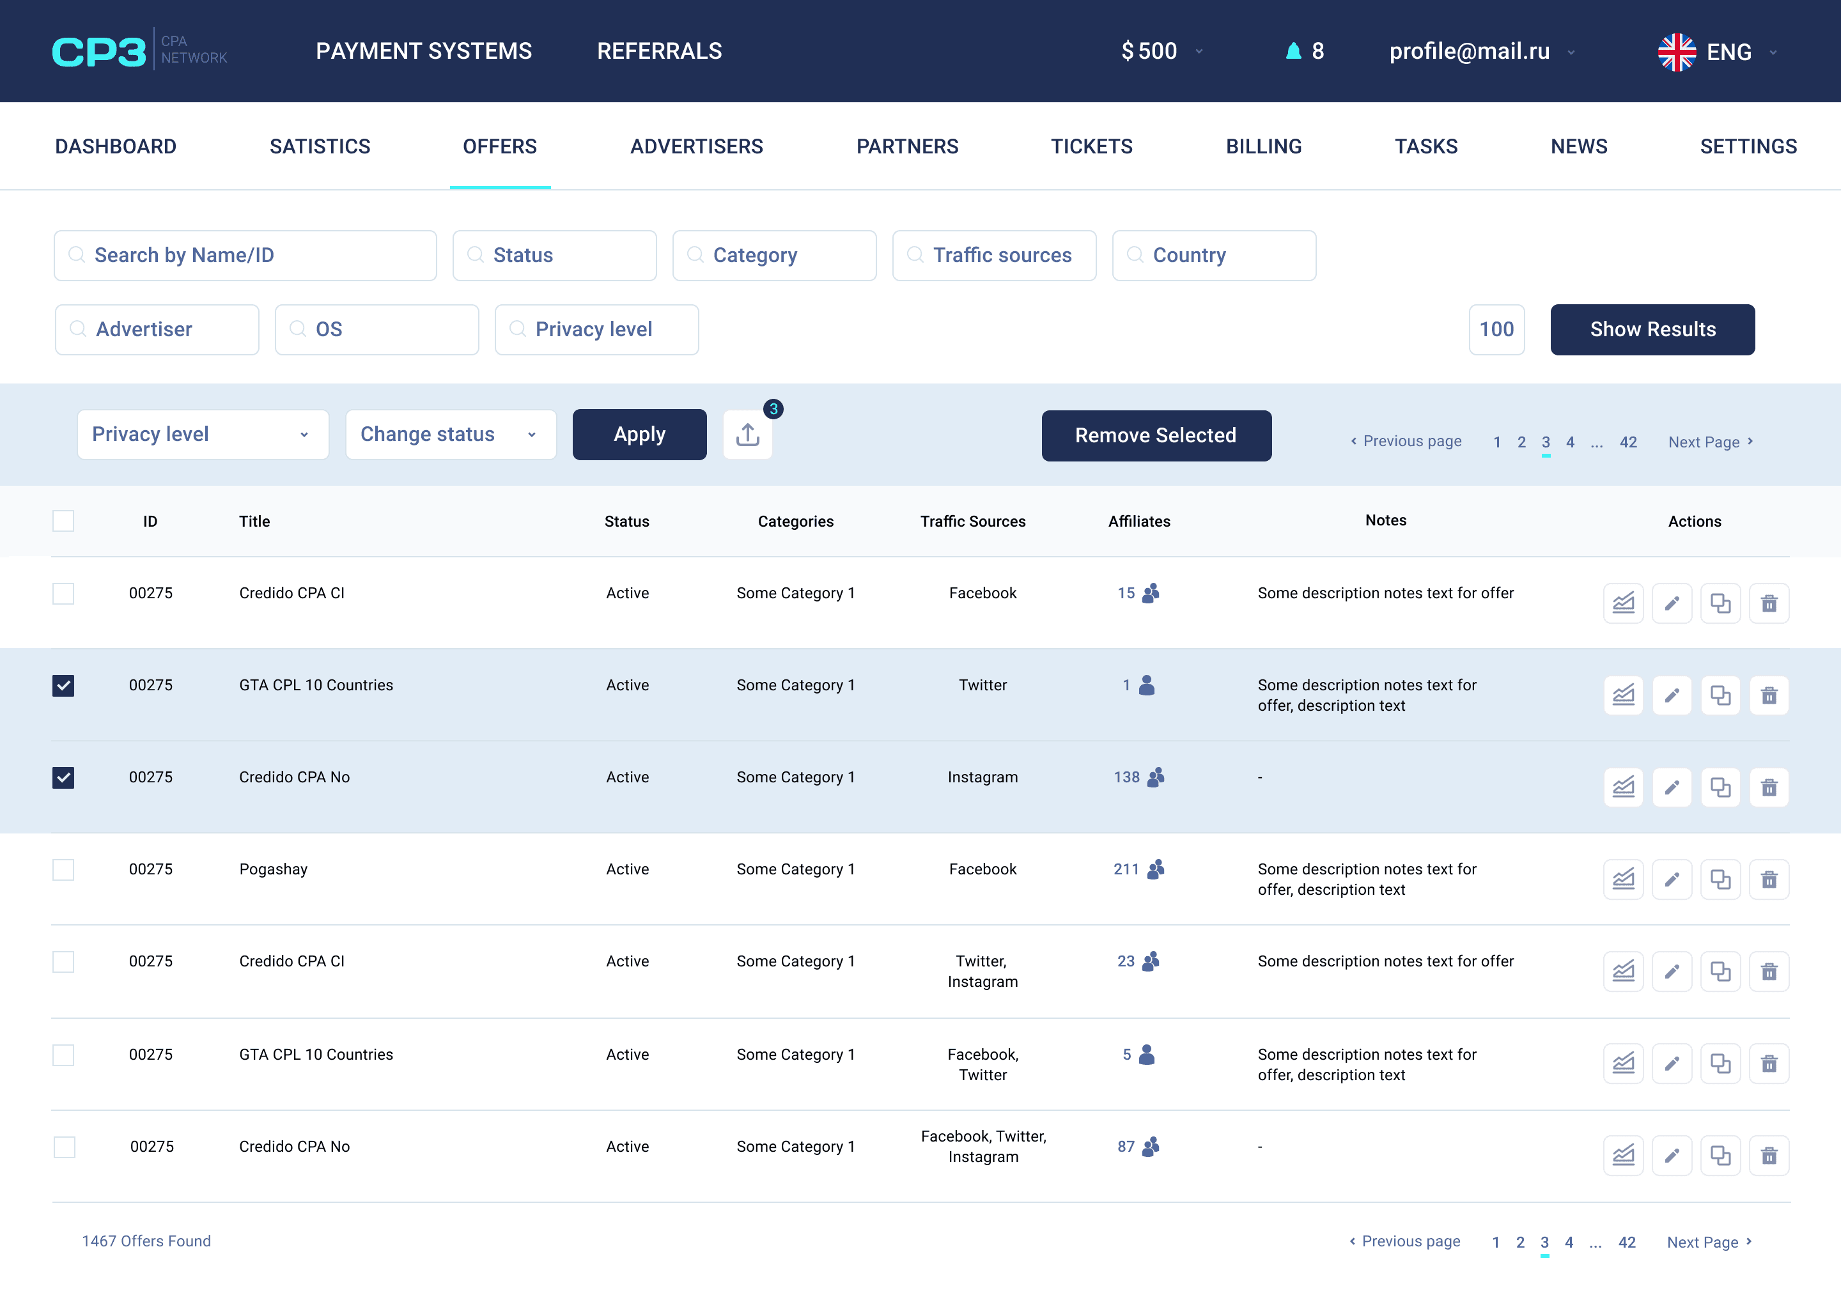Edit the Credido CPA CI offer with 23 affiliates
Screen dimensions: 1841x1309
point(1672,972)
